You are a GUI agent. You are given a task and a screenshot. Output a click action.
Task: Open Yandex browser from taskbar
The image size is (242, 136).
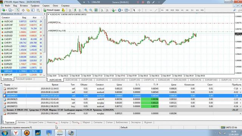point(16,133)
